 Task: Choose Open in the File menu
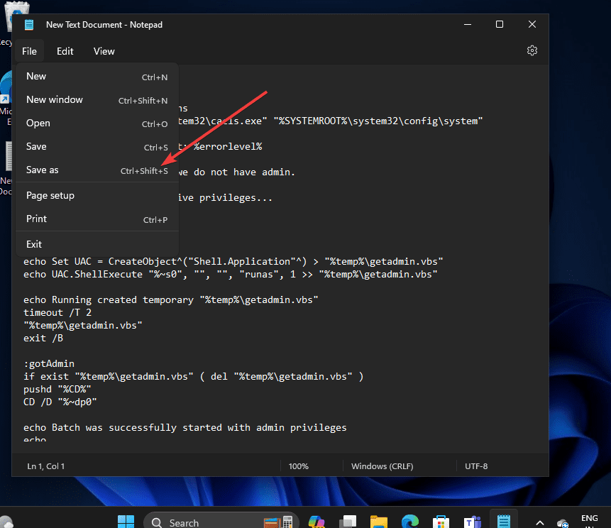pyautogui.click(x=97, y=123)
